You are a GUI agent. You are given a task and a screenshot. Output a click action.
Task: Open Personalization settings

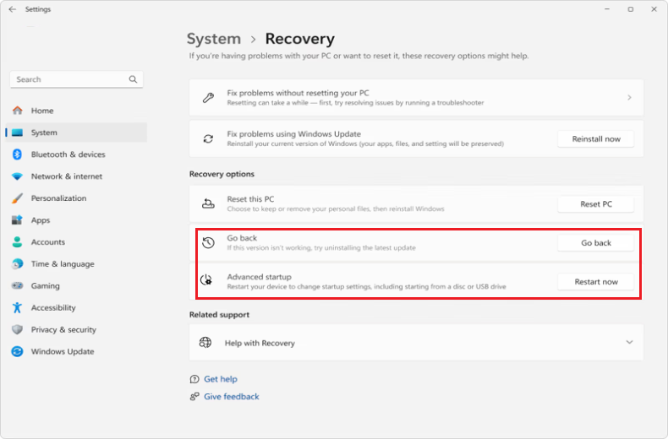77,198
